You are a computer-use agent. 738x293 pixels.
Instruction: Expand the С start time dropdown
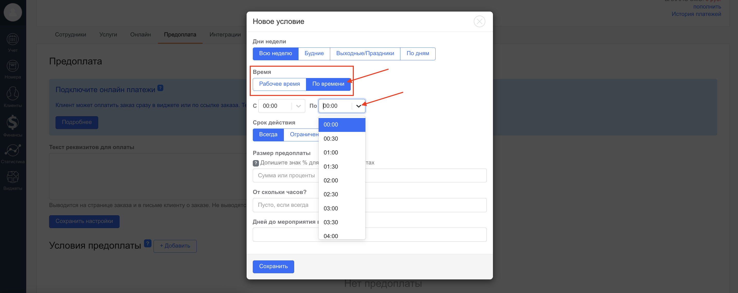298,106
